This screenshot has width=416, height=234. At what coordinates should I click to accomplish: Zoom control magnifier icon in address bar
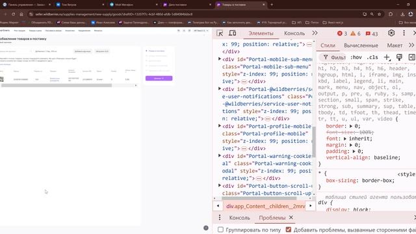pos(372,14)
